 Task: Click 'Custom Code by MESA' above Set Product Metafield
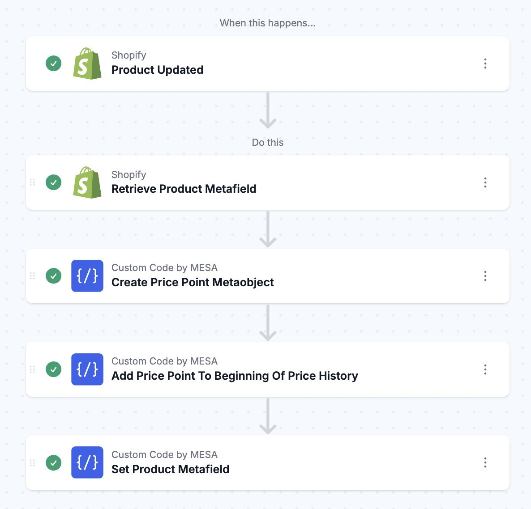click(x=165, y=454)
